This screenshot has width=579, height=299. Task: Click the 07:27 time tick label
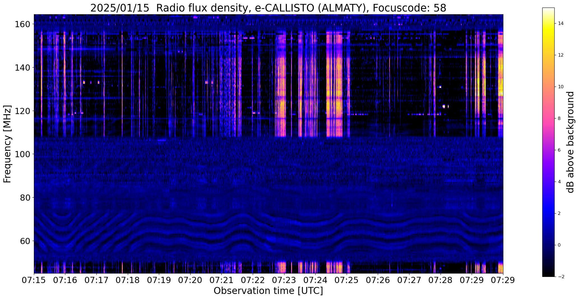[409, 280]
